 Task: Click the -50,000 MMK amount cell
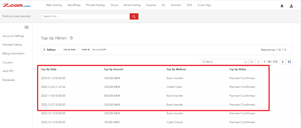112,122
